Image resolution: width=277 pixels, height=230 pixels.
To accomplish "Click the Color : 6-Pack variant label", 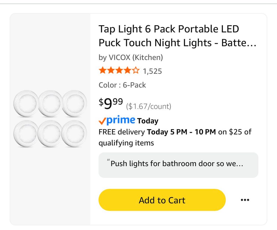I will point(122,85).
